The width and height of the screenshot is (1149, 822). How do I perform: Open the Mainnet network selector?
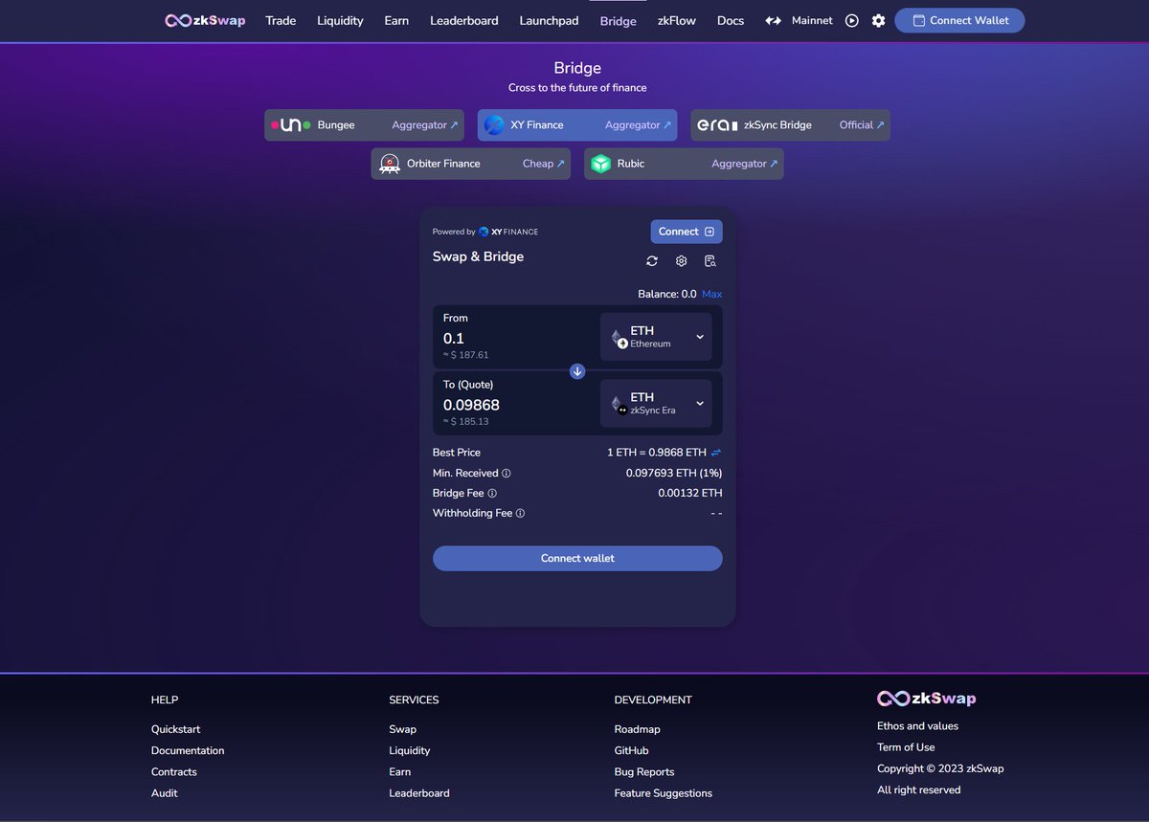(812, 20)
